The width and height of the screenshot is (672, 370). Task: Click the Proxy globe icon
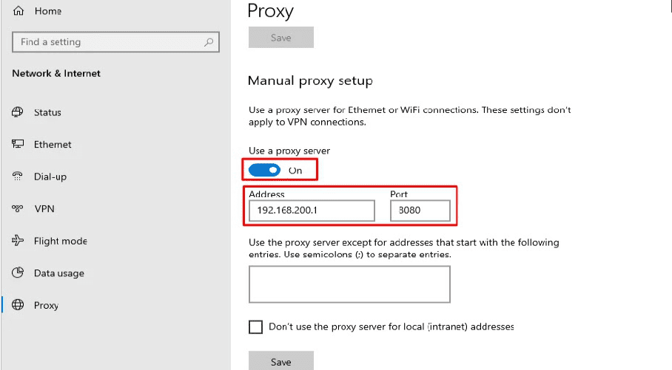[19, 305]
